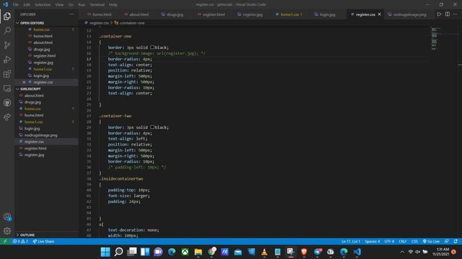Open the Explorer view in activity bar
Image resolution: width=462 pixels, height=259 pixels.
[x=7, y=16]
